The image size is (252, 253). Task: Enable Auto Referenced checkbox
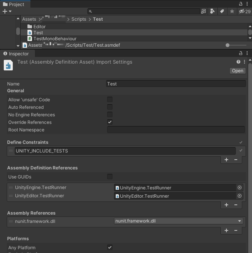pos(110,107)
